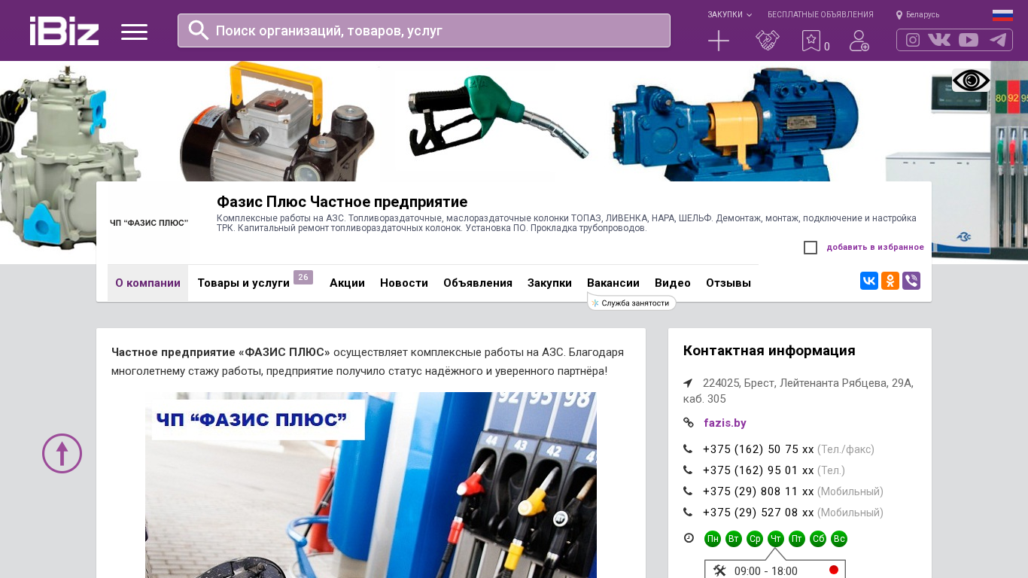Image resolution: width=1028 pixels, height=578 pixels.
Task: Tick the добавить в избранное checkbox
Action: (x=811, y=248)
